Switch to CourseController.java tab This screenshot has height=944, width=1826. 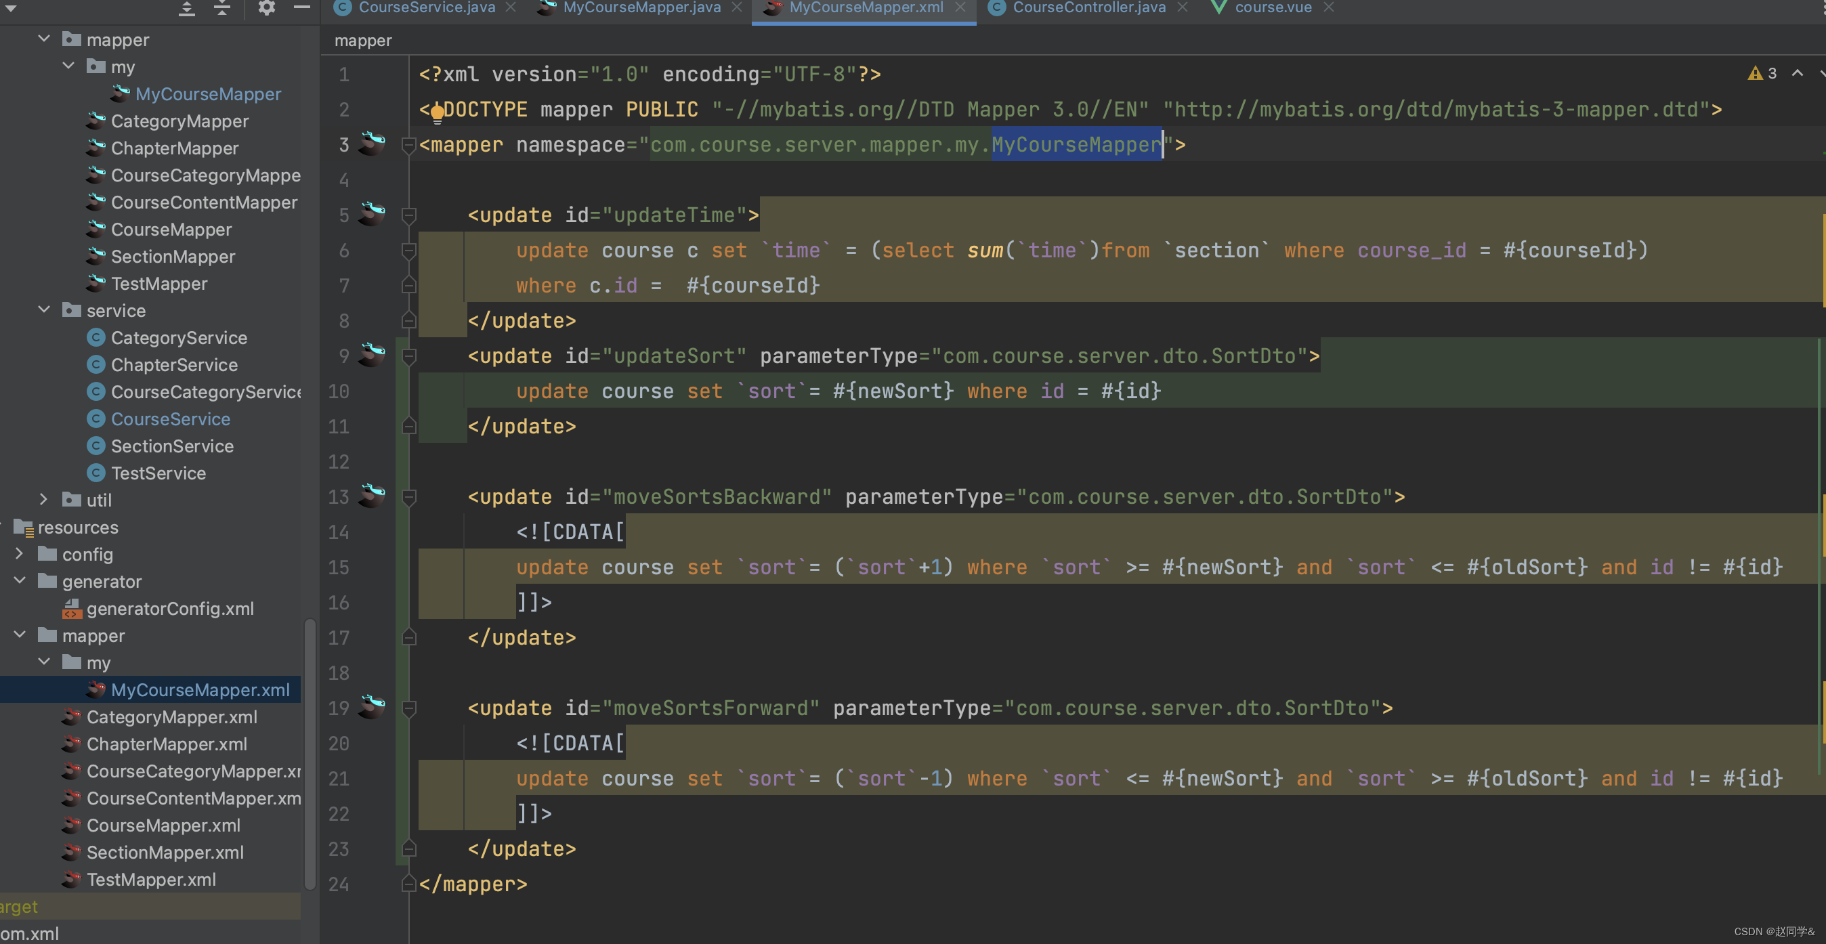(1088, 8)
